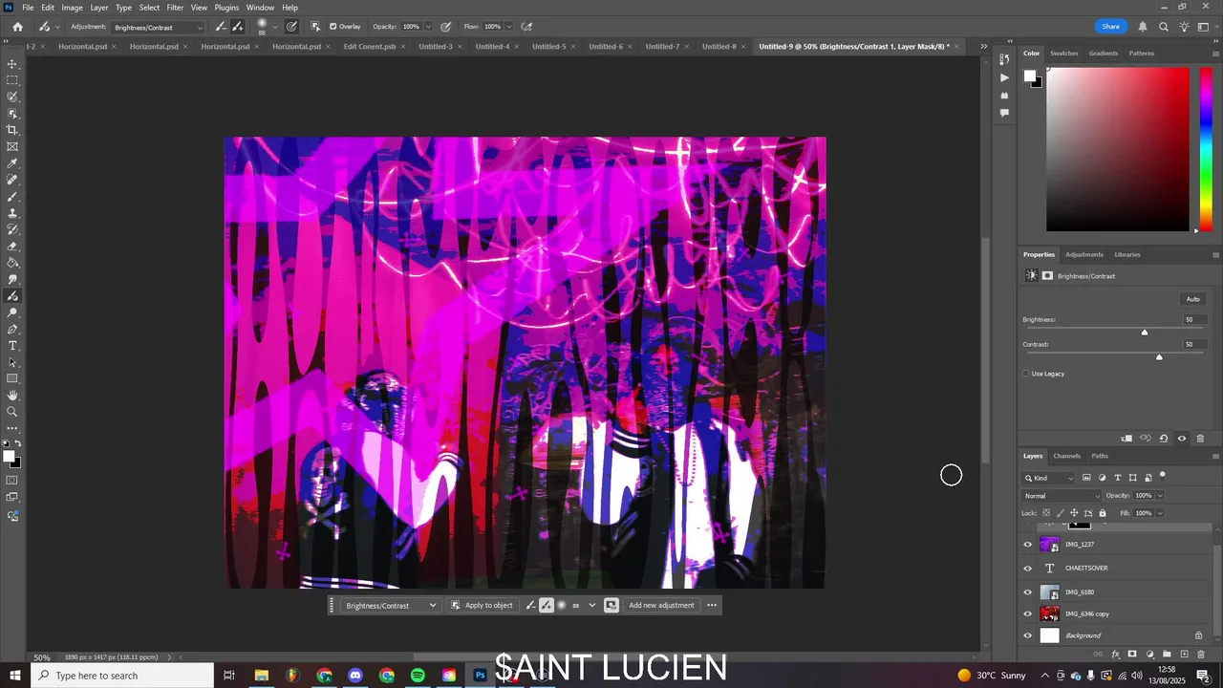
Task: Select the Spot Healing Brush tool
Action: pyautogui.click(x=12, y=180)
